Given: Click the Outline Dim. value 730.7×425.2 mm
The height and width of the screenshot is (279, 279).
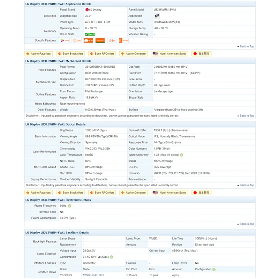Looking at the screenshot, I should pos(99,85).
